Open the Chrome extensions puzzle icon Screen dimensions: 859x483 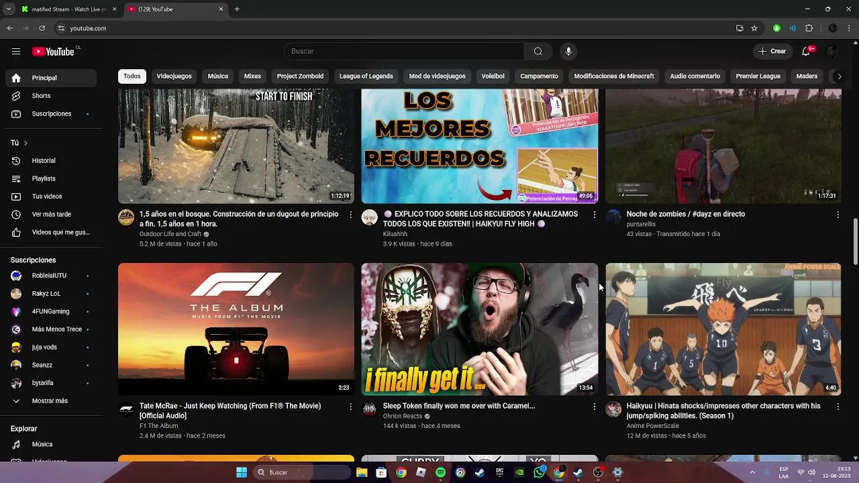click(x=809, y=28)
